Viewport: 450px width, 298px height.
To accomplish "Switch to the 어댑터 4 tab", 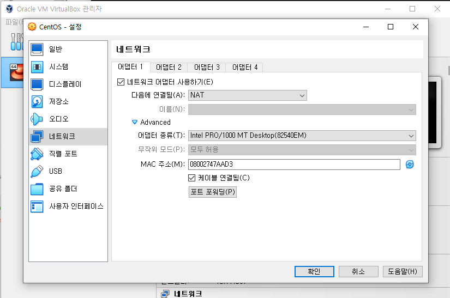I will coord(244,68).
